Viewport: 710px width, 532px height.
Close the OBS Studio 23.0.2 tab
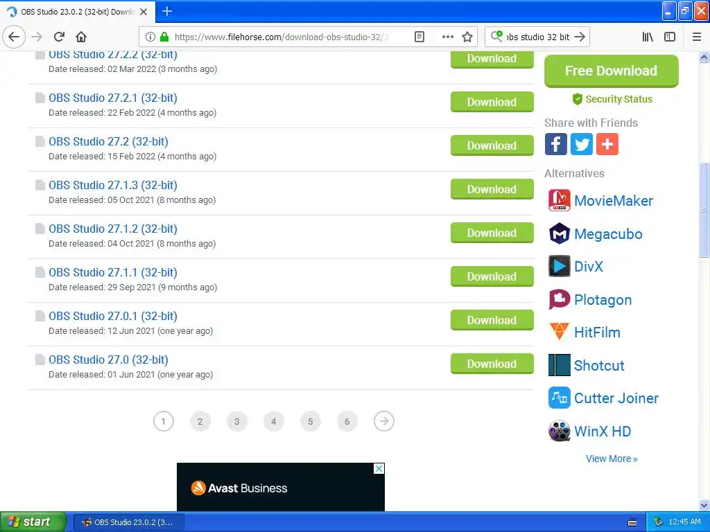(x=144, y=12)
